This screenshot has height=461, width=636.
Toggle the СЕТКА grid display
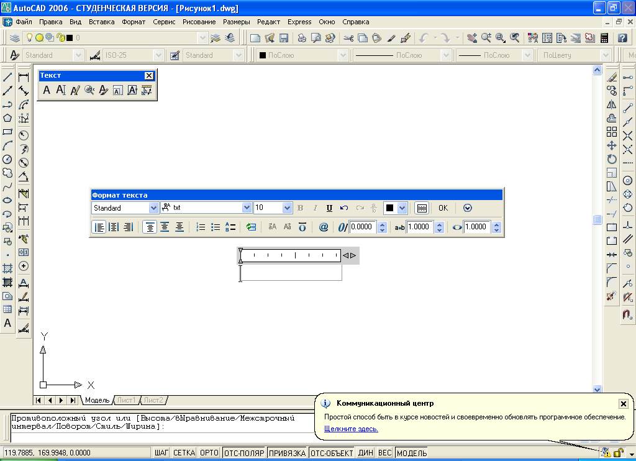coord(184,453)
